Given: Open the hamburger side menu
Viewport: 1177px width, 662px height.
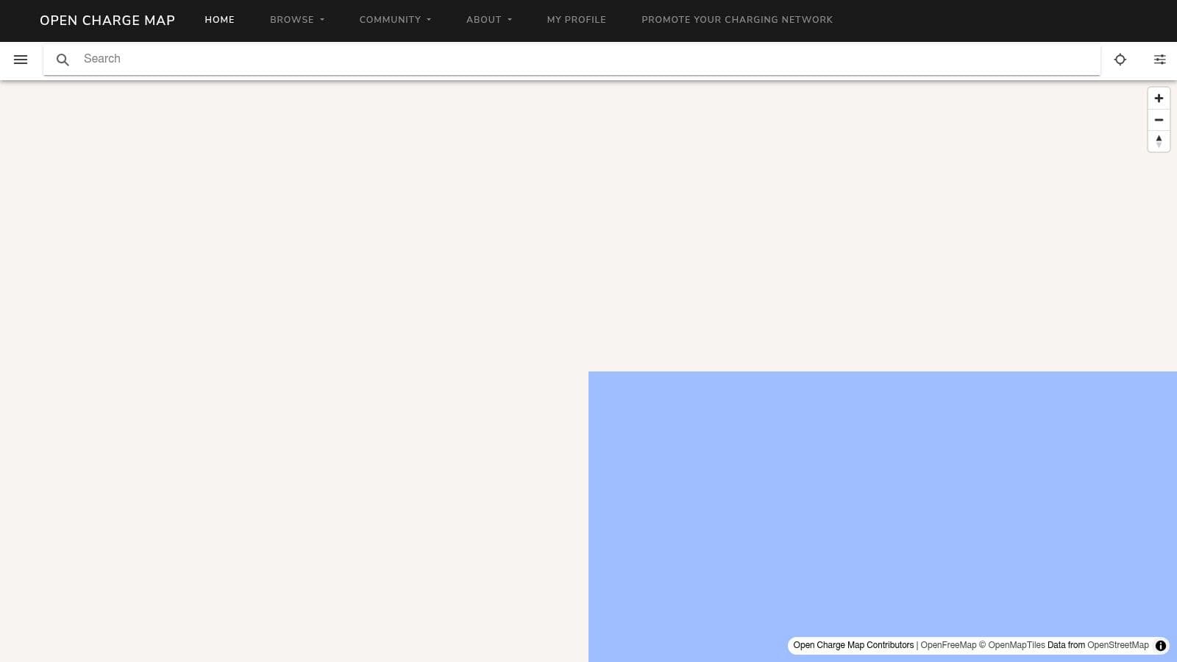Looking at the screenshot, I should (x=21, y=60).
